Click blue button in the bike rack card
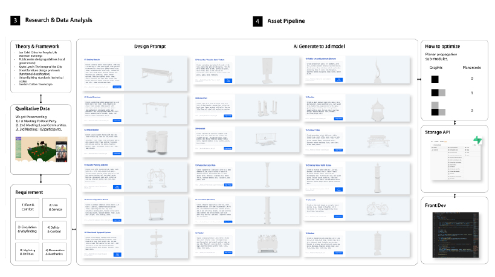This screenshot has width=495, height=277. [x=117, y=187]
